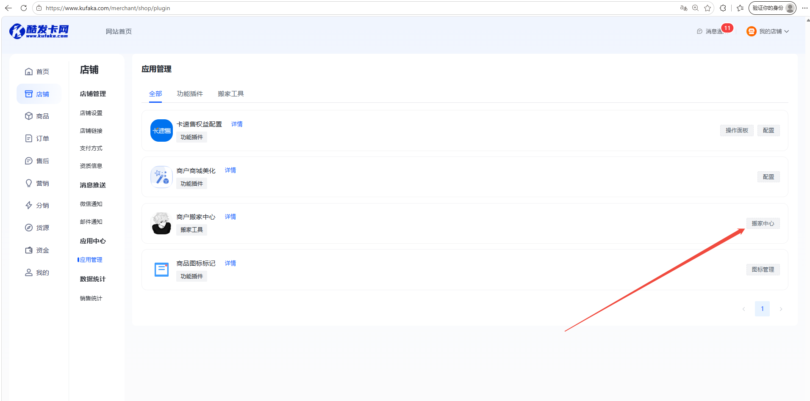Add page to favorites star icon

[x=707, y=8]
